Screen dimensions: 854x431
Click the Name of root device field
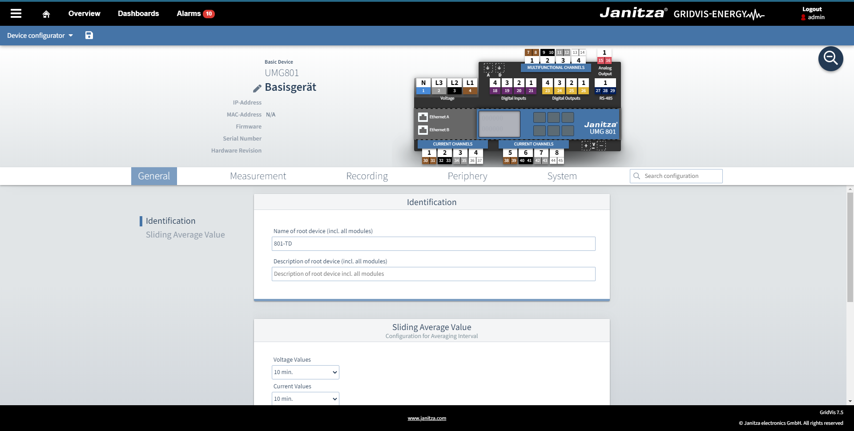433,244
